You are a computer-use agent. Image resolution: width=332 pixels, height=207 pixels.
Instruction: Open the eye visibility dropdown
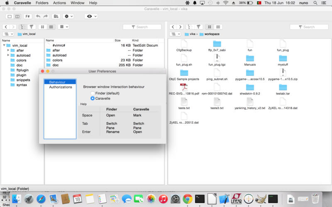pos(90,17)
